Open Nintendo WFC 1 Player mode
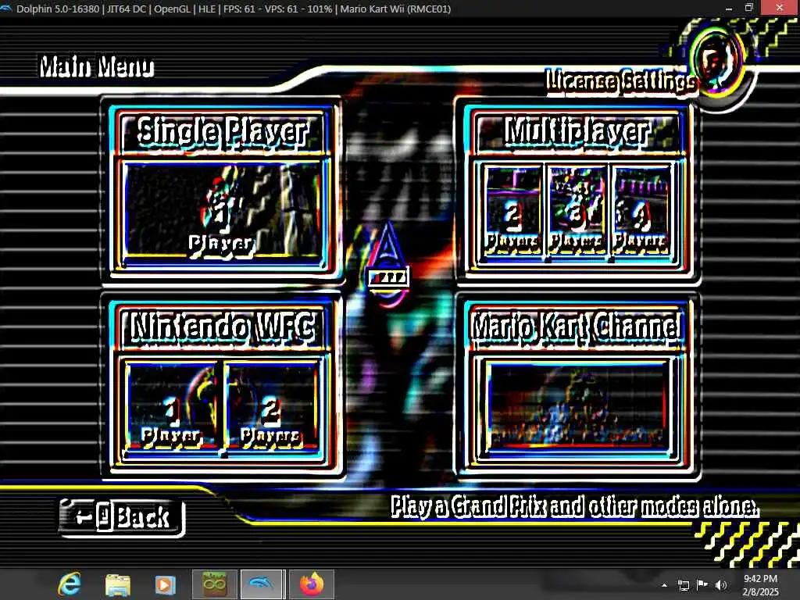 pos(171,408)
